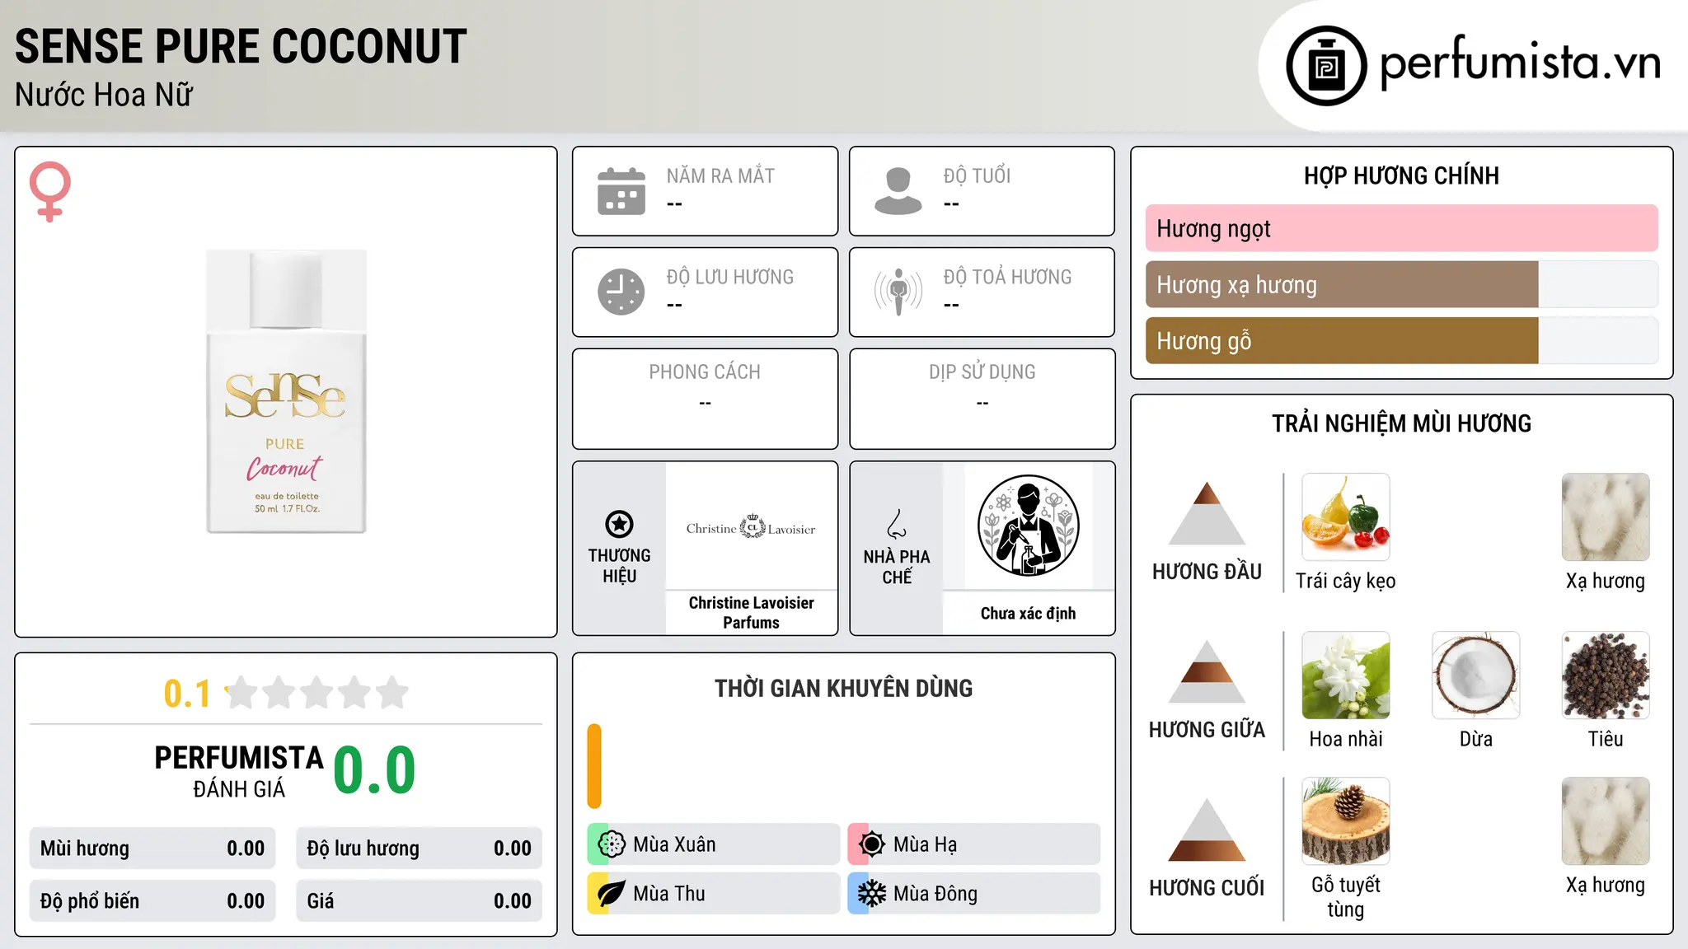
Task: Click the HƯƠNG ĐẦU label
Action: click(x=1207, y=572)
